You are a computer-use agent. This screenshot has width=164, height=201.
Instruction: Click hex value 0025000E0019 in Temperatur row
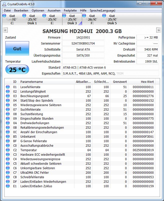[143, 150]
